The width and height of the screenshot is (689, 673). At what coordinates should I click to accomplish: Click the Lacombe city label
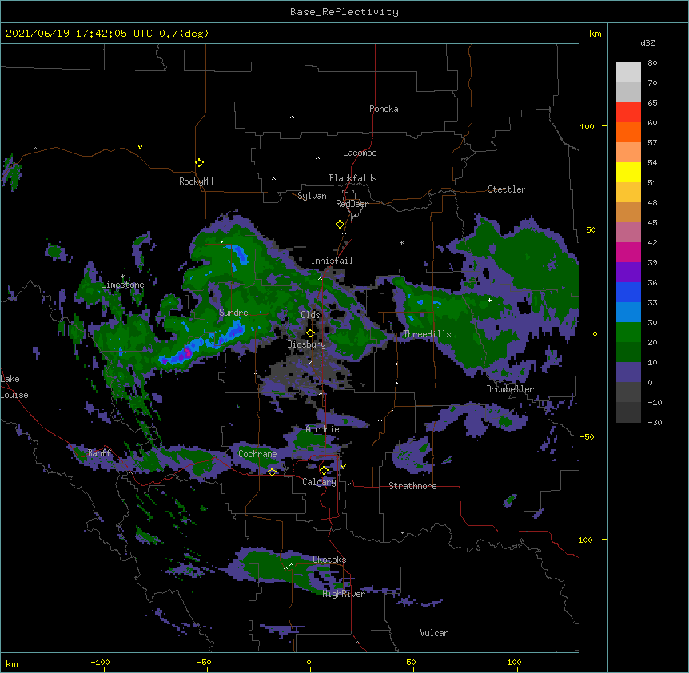click(360, 153)
